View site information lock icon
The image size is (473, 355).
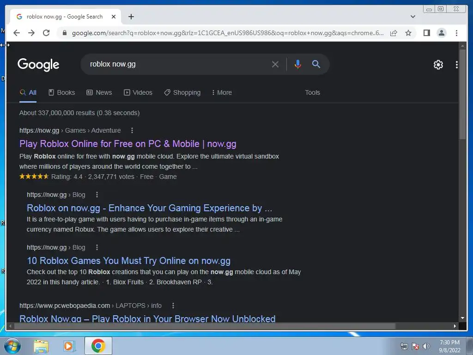coord(64,33)
